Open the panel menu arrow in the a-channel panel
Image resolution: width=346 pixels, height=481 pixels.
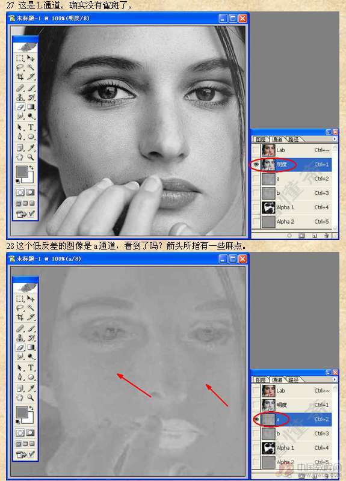click(335, 379)
